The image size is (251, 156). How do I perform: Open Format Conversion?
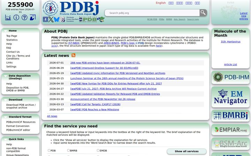pyautogui.click(x=18, y=126)
